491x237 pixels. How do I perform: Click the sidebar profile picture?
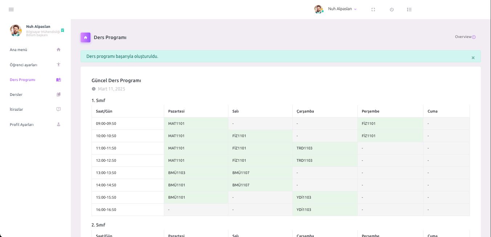coord(16,31)
